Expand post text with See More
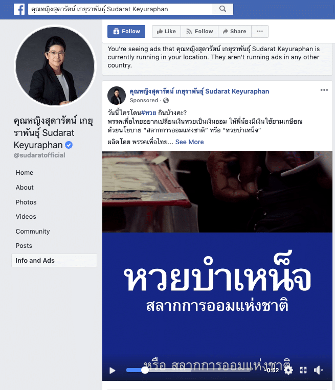 tap(189, 142)
